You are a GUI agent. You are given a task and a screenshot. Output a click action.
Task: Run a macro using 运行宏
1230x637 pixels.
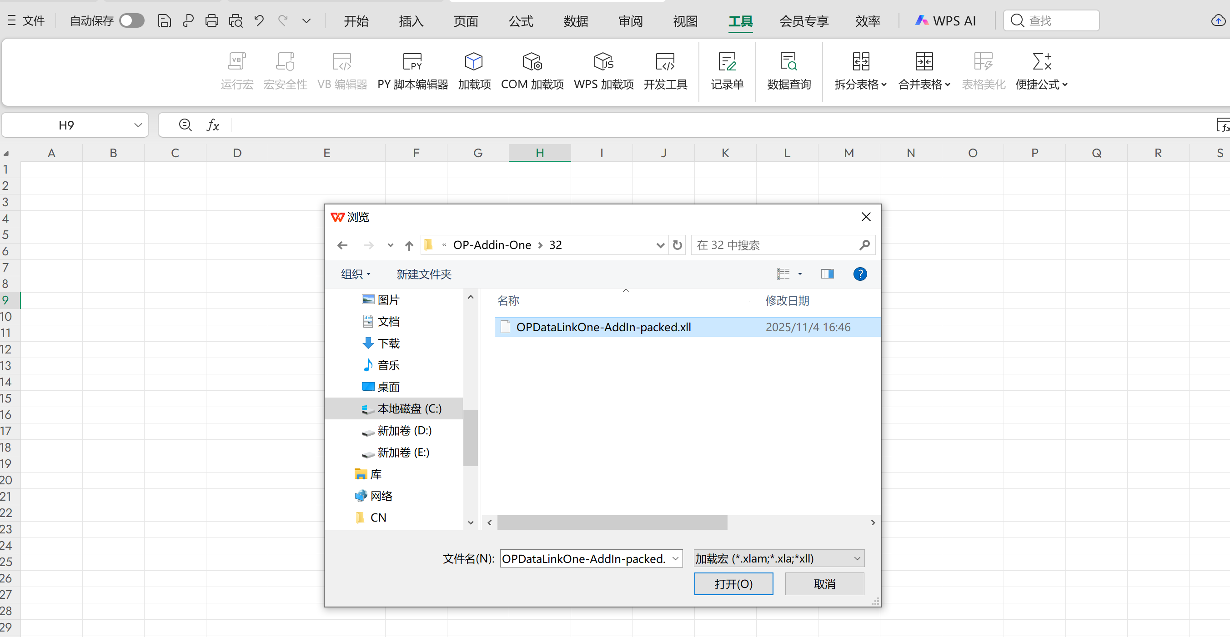(237, 70)
